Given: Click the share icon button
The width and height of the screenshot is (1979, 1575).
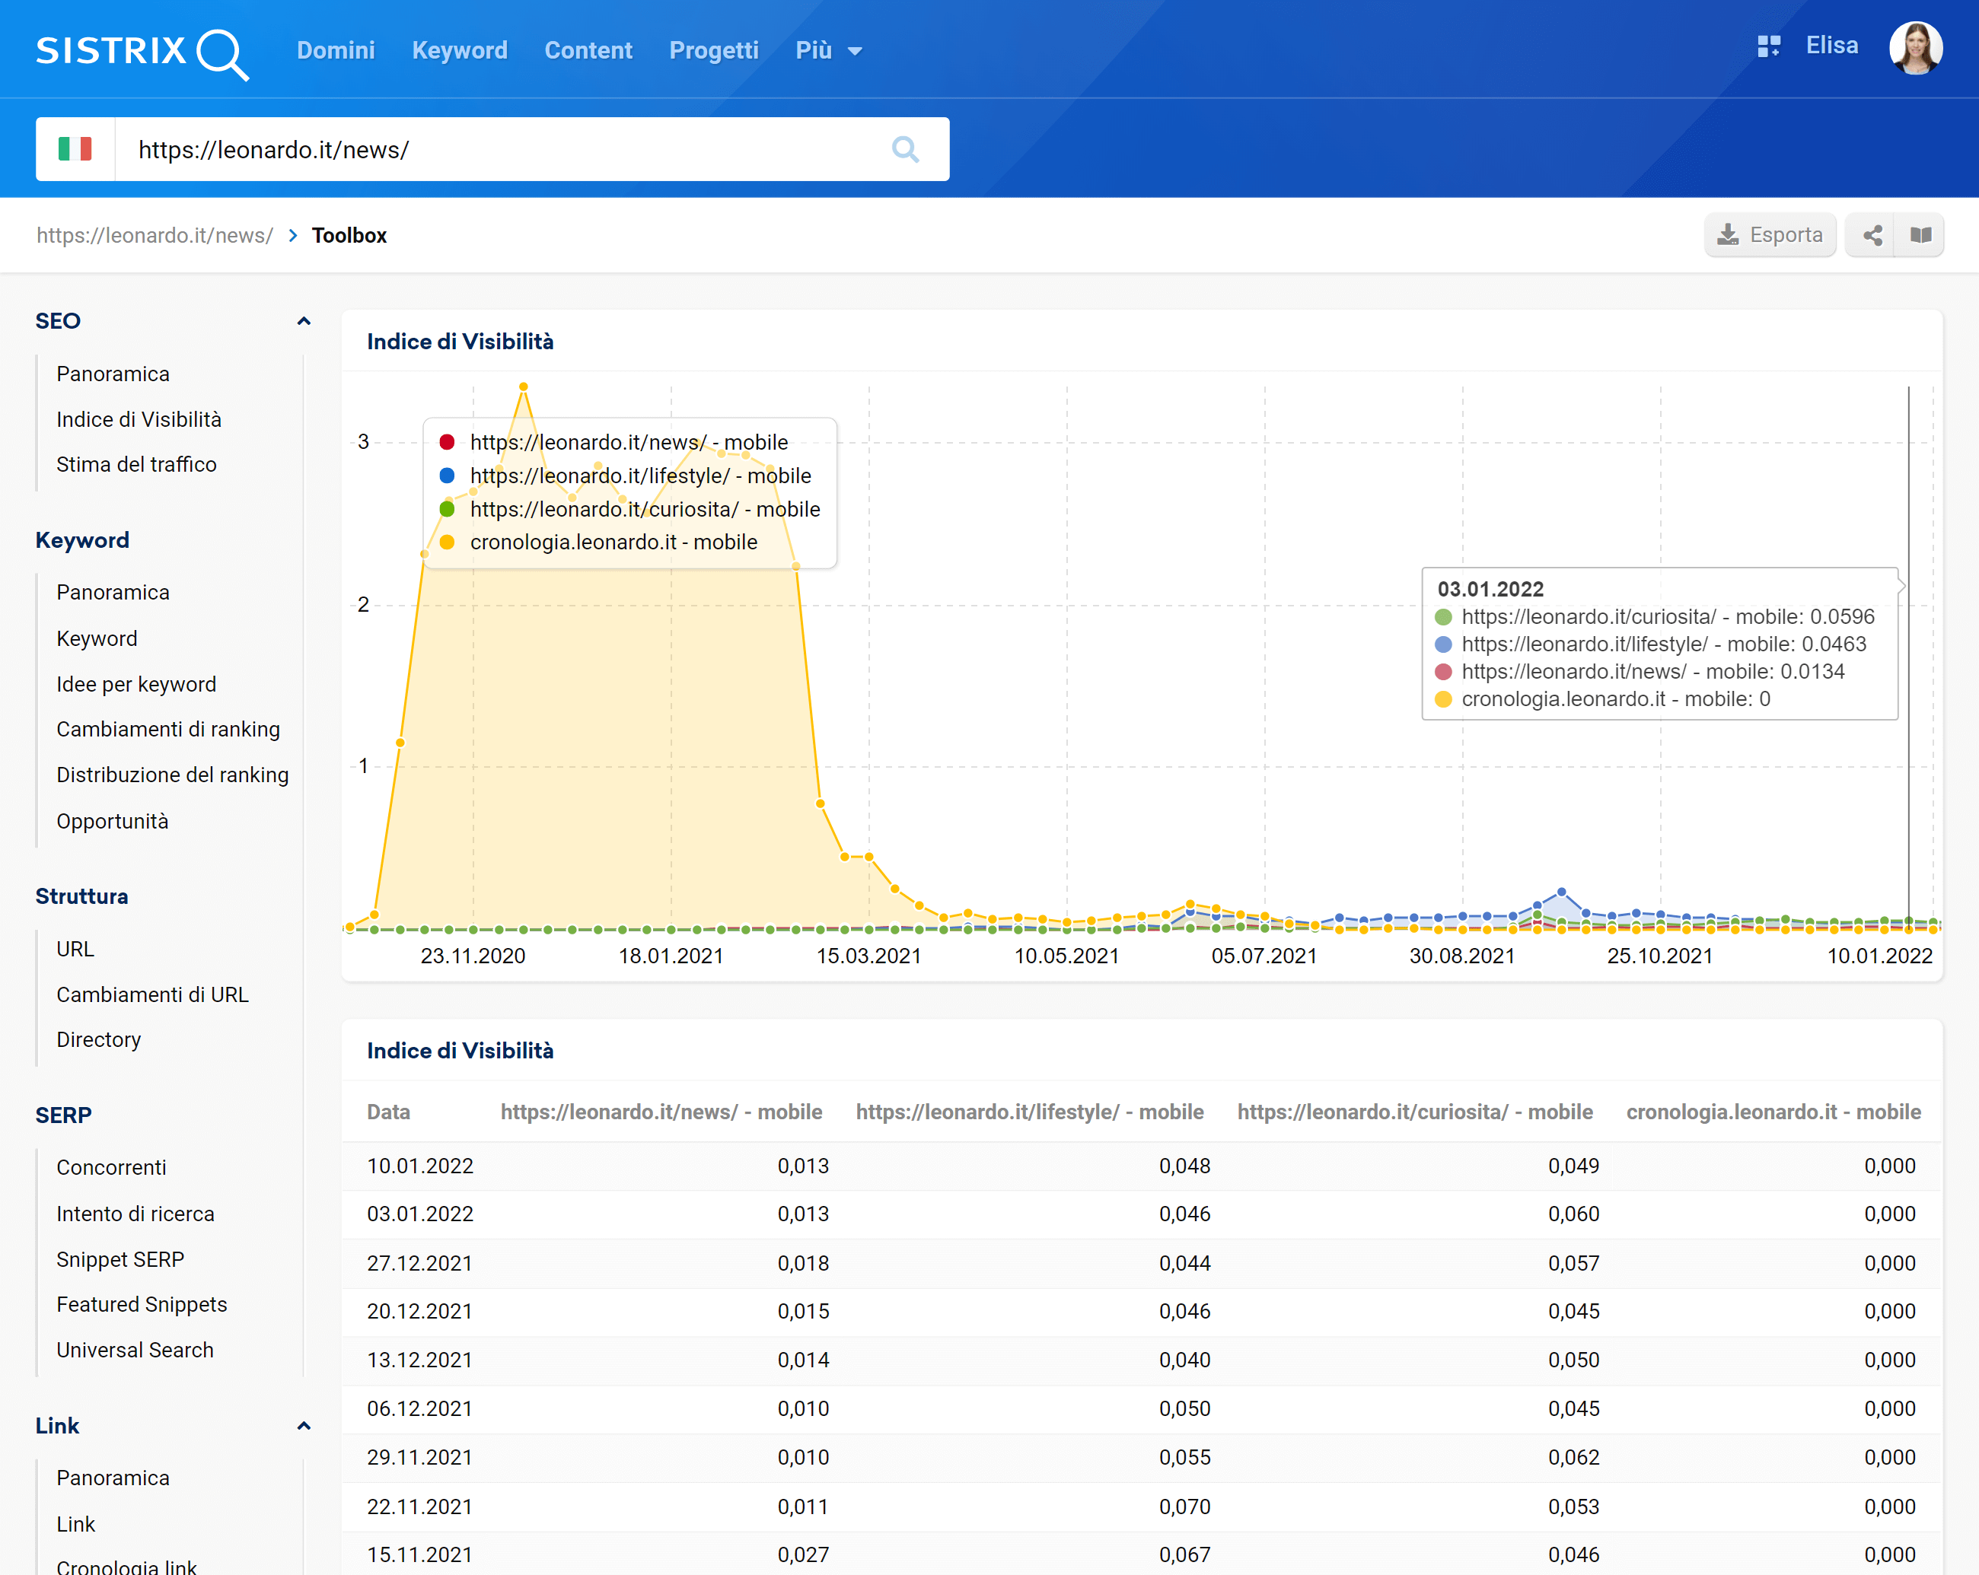Looking at the screenshot, I should click(1872, 236).
